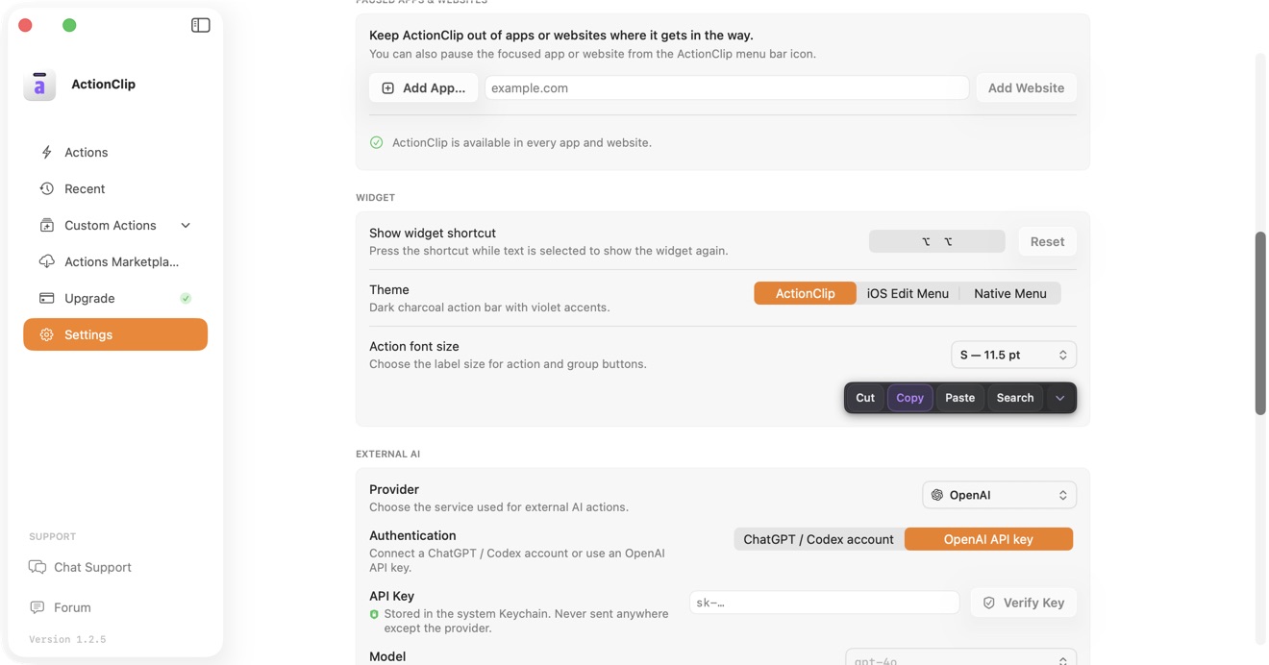
Task: Select the iOS Edit Menu theme
Action: 908,294
